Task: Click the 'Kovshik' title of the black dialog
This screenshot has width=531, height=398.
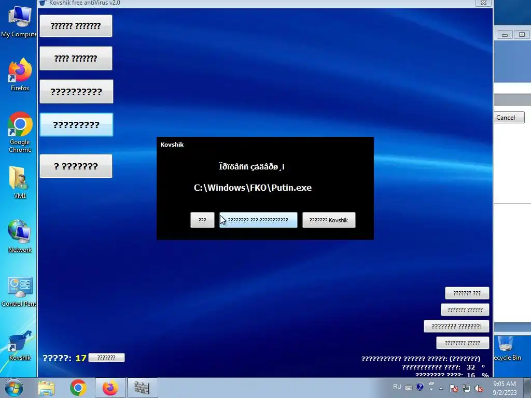Action: pos(172,145)
